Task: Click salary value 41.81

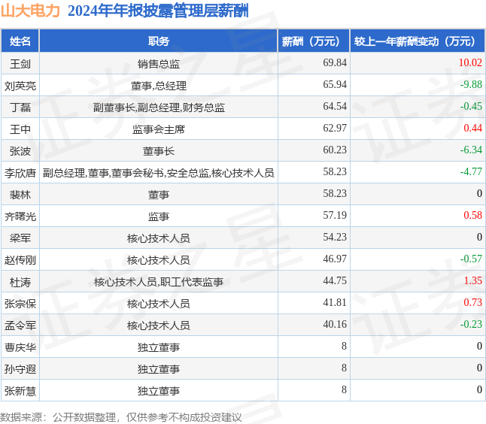Action: pos(335,303)
